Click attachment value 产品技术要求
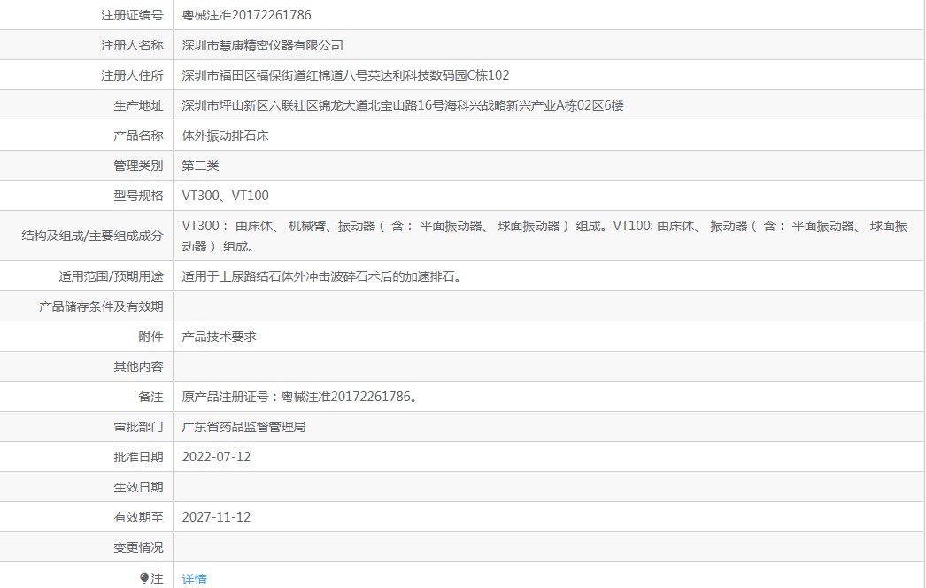 (x=219, y=337)
